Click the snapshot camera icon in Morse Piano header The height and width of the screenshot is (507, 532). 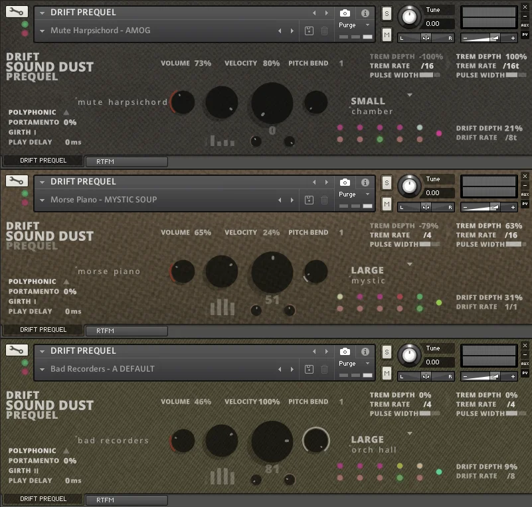345,182
